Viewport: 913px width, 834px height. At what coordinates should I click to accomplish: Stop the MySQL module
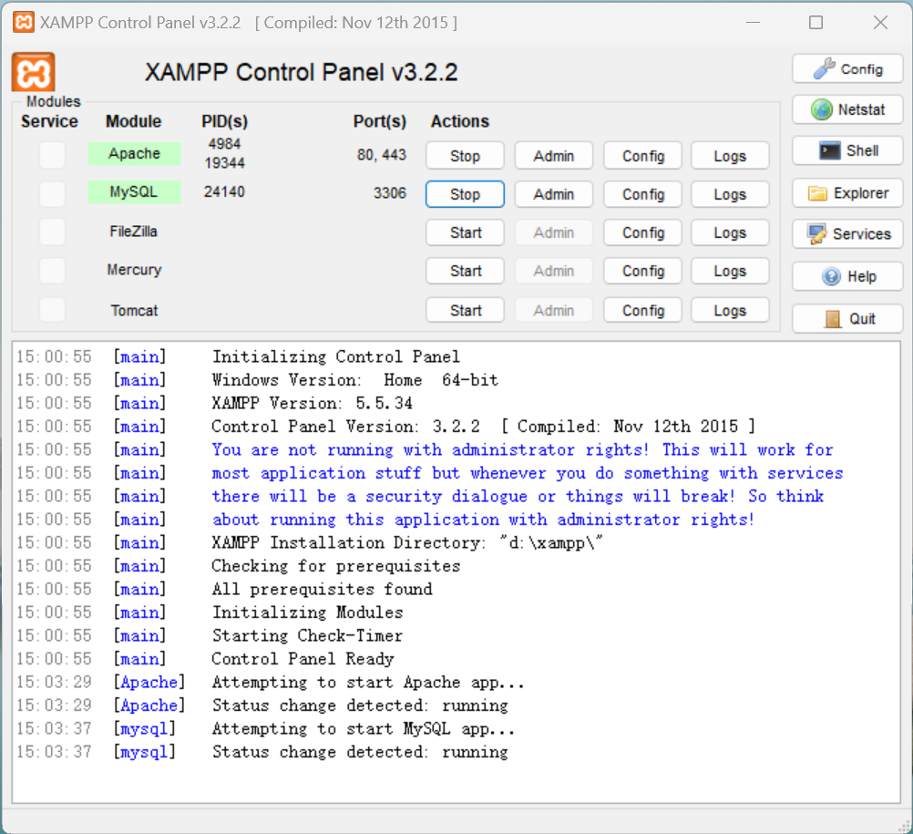tap(465, 194)
